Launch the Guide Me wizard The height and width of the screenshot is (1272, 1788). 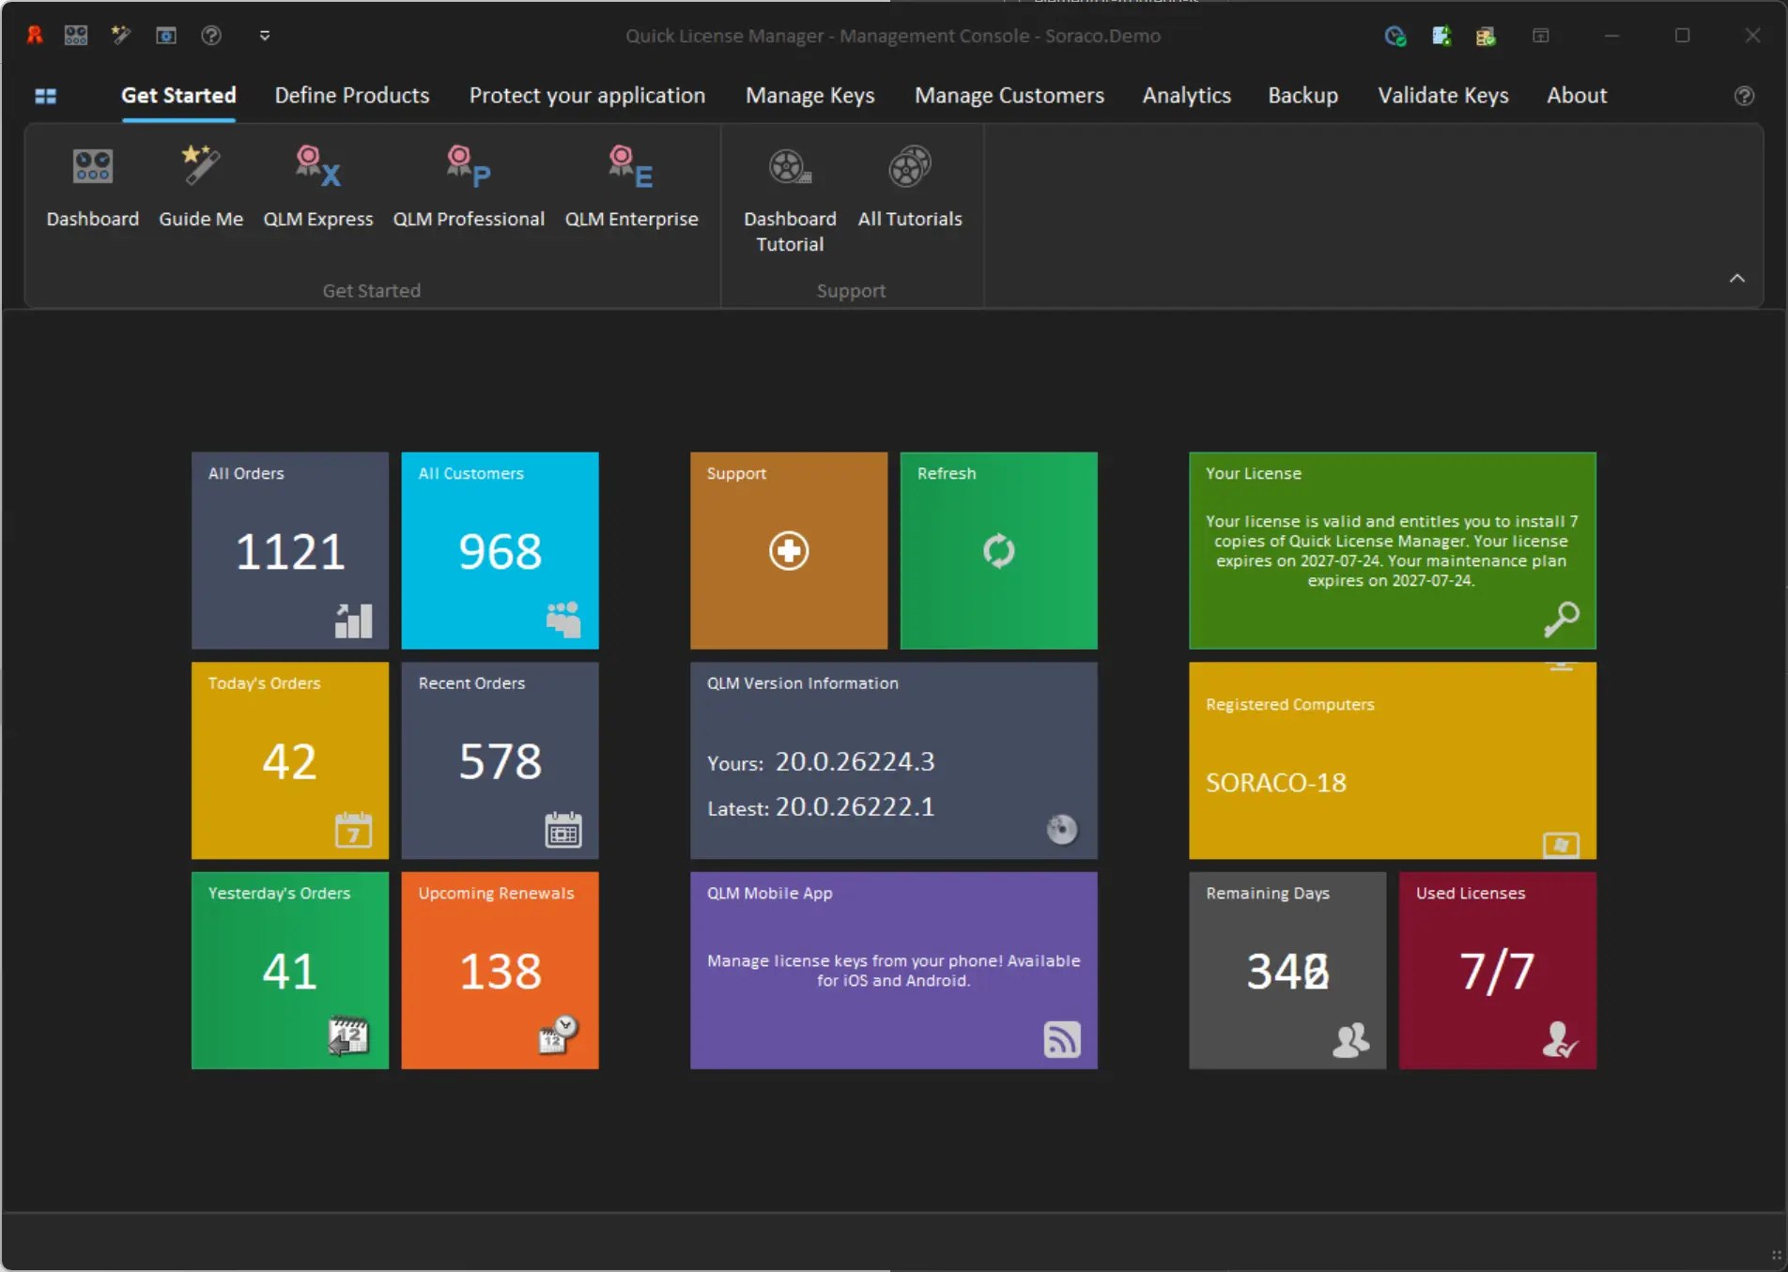(x=201, y=188)
